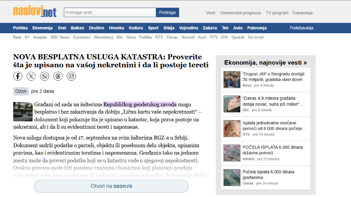Image resolution: width=351 pixels, height=197 pixels.
Task: Open Društvo category menu
Action: 97,28
